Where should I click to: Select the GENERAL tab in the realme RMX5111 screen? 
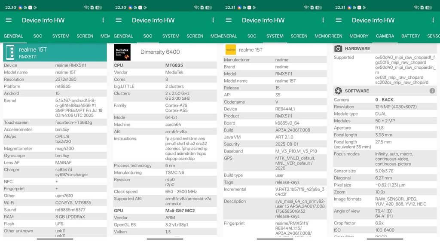(x=13, y=36)
